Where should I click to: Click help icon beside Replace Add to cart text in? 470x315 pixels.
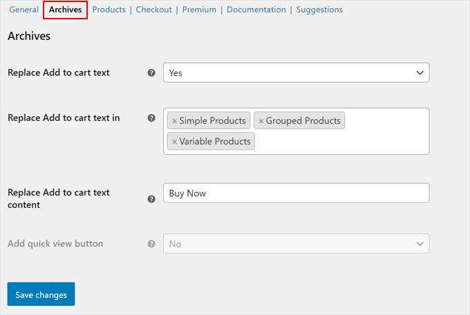click(151, 118)
